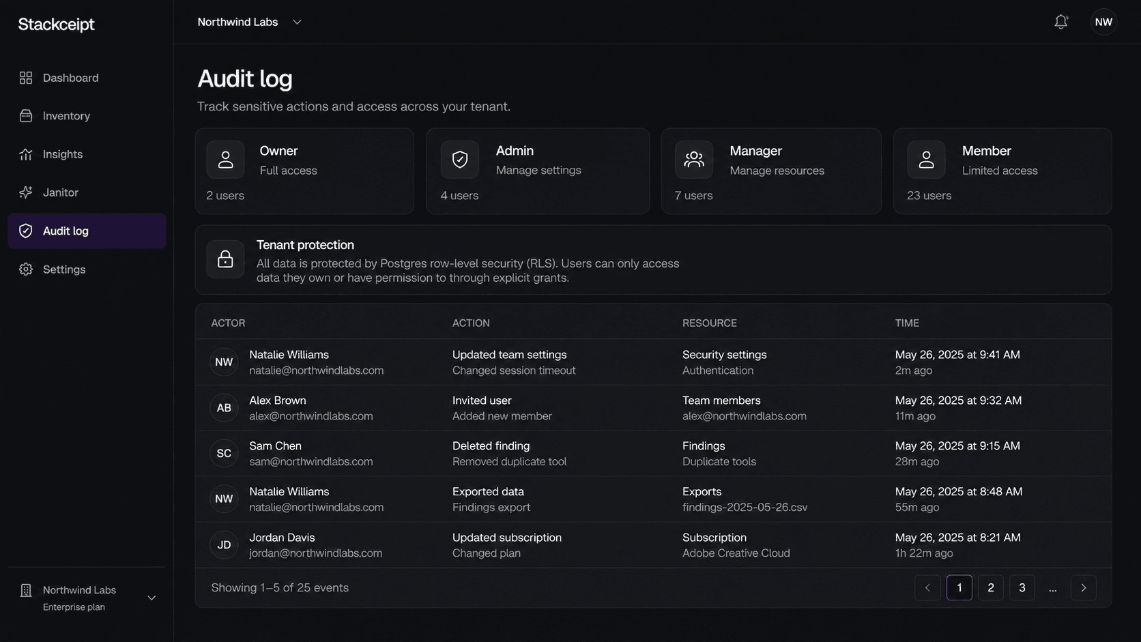1141x642 pixels.
Task: Go to pagination page 3
Action: point(1022,587)
